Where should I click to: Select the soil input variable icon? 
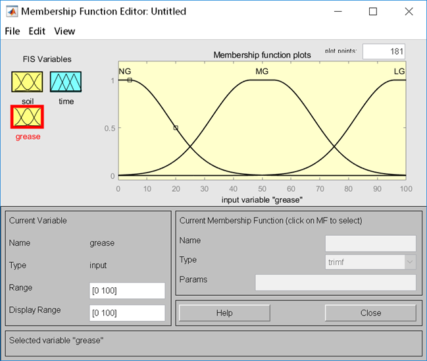point(27,82)
